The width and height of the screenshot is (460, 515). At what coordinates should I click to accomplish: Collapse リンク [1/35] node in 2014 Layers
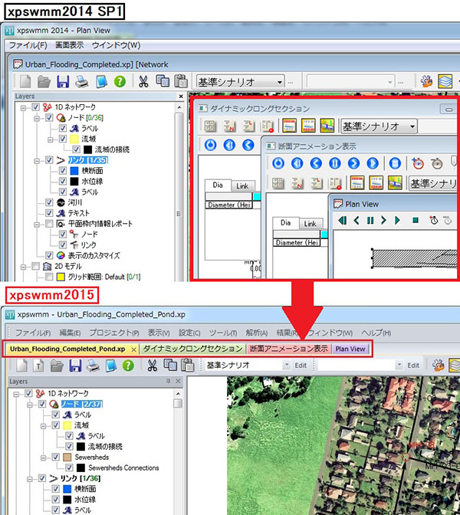coord(37,161)
